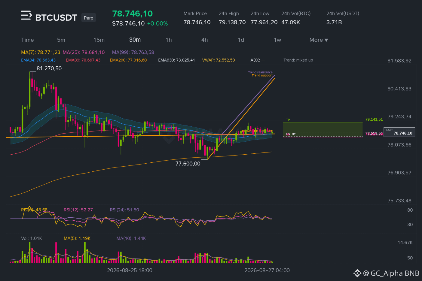Click the EMA34: 78.663,43 label
The image size is (422, 281).
(x=38, y=60)
